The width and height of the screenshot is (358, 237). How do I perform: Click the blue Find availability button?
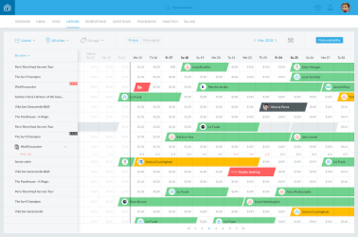329,40
